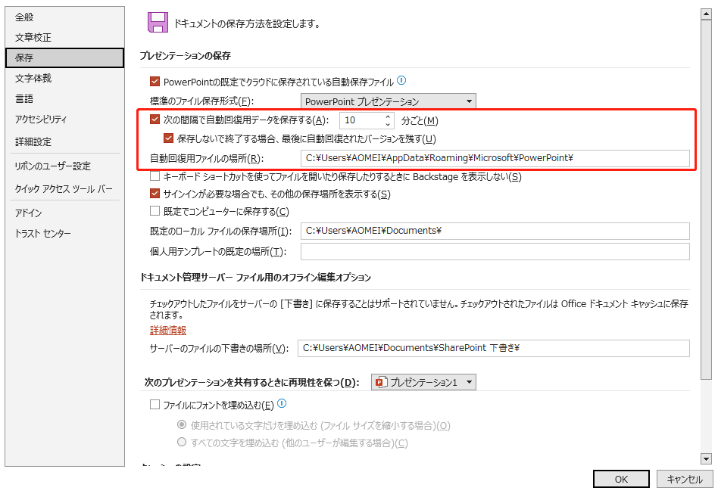Image resolution: width=718 pixels, height=494 pixels.
Task: Click 個人用テンプレートの既定の場所 empty field
Action: coord(495,252)
